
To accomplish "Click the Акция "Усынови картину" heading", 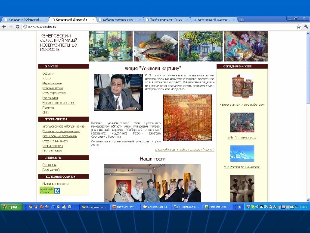I will pyautogui.click(x=152, y=69).
